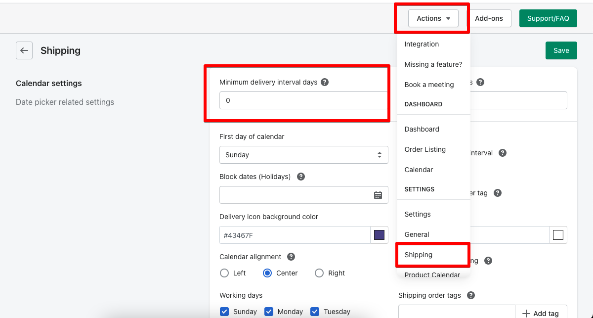This screenshot has width=593, height=318.
Task: Select Settings in the Actions menu
Action: [x=418, y=214]
